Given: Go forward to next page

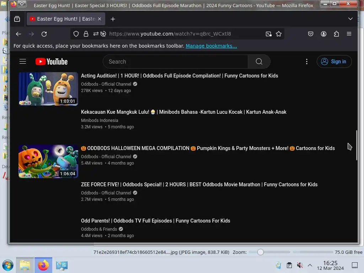Looking at the screenshot, I should [31, 34].
